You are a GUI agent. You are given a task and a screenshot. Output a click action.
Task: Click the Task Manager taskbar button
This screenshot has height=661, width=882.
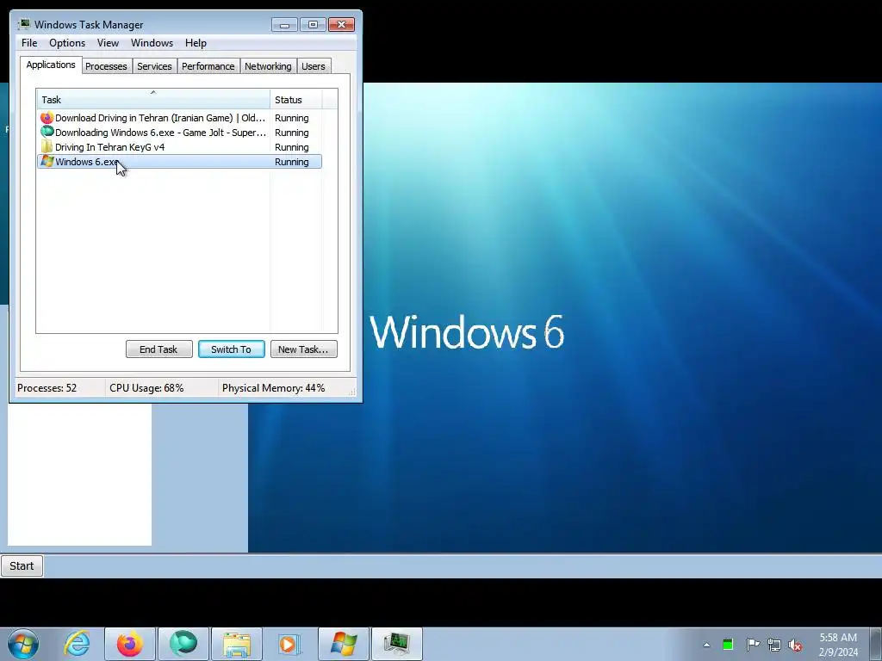point(396,644)
